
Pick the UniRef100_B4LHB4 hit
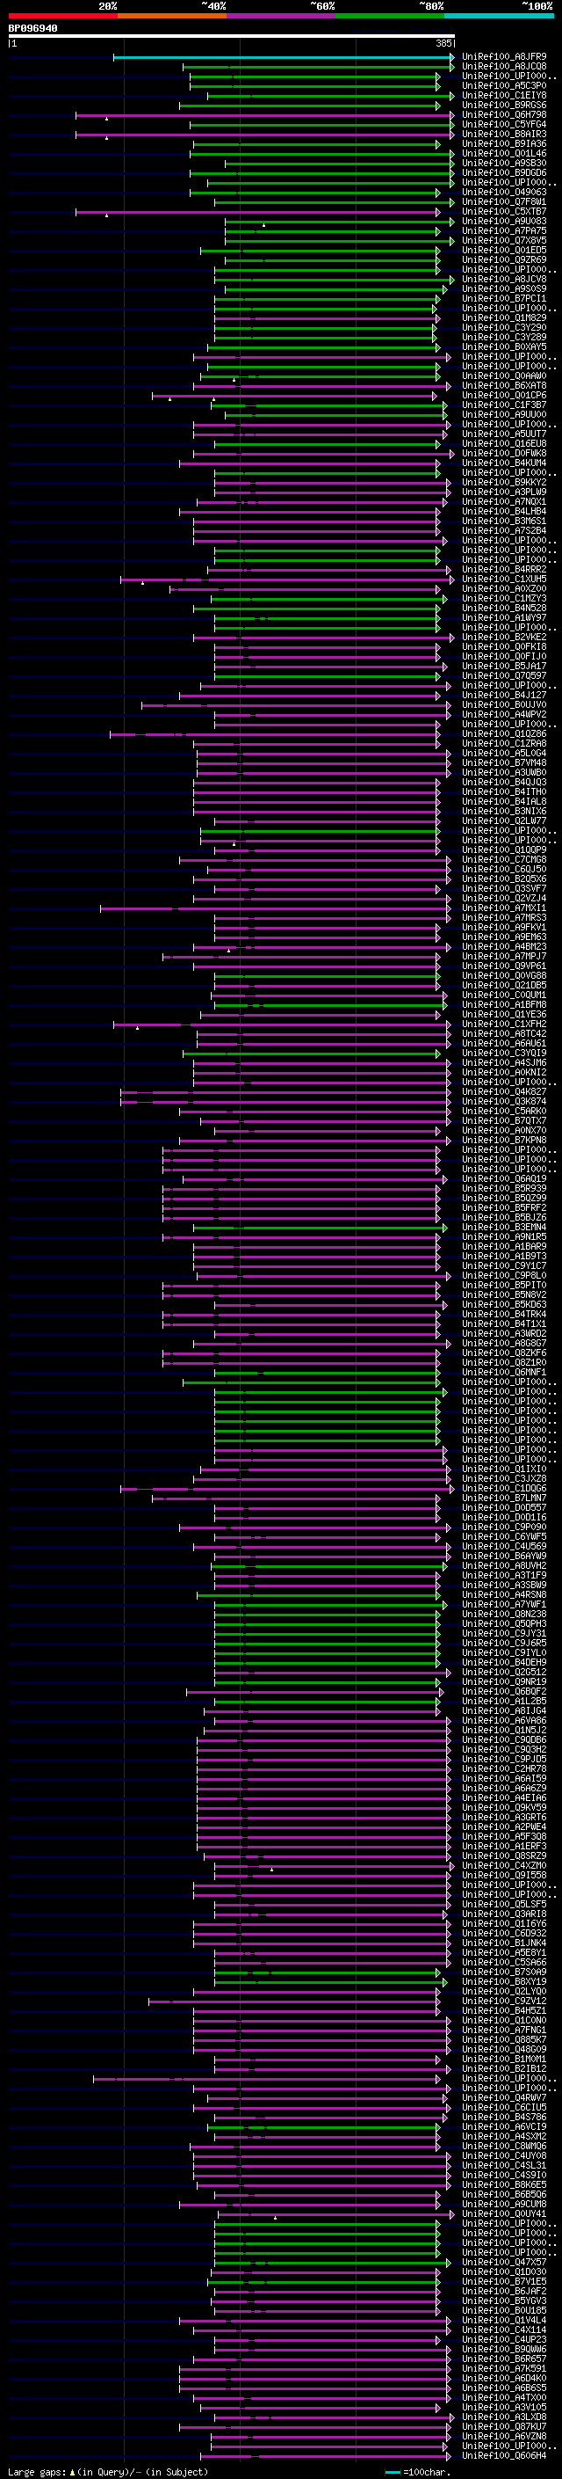[x=504, y=511]
